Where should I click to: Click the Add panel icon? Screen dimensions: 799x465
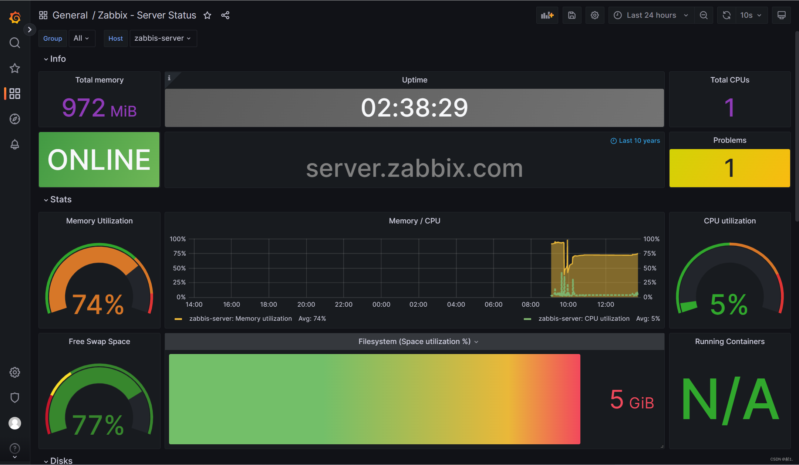click(547, 15)
